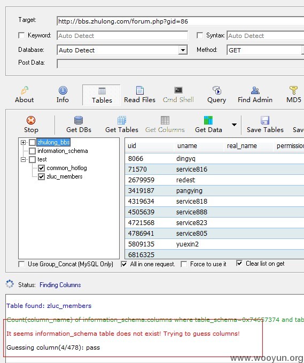Screen dimensions: 304x363
Task: Open the Query tool
Action: point(216,95)
